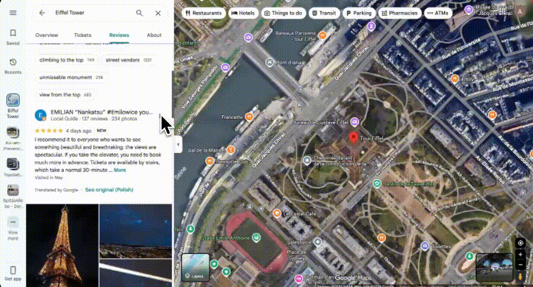Image resolution: width=533 pixels, height=287 pixels.
Task: Switch to the Tickets tab
Action: pos(83,35)
